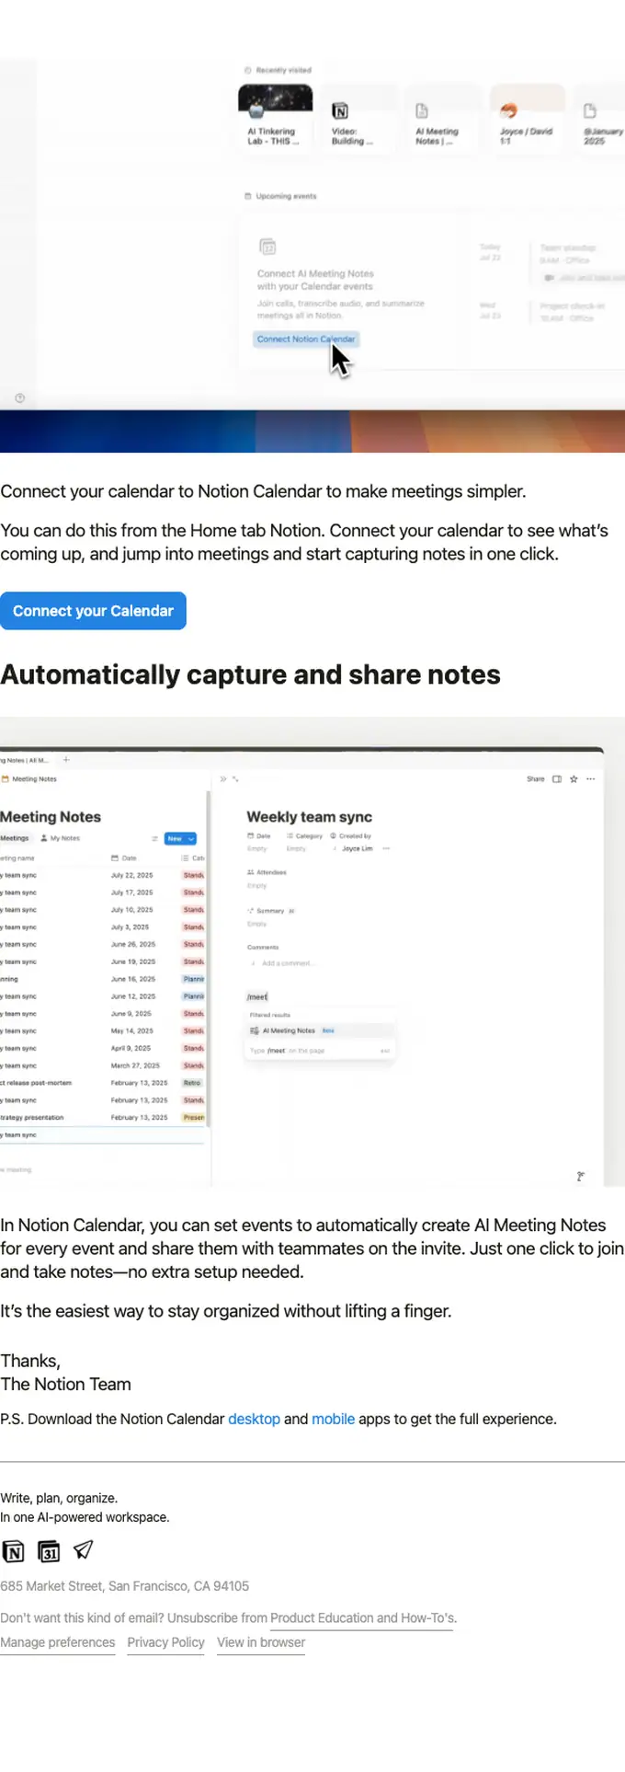The height and width of the screenshot is (1772, 625).
Task: Click the side peek layout icon beside Share
Action: click(556, 778)
